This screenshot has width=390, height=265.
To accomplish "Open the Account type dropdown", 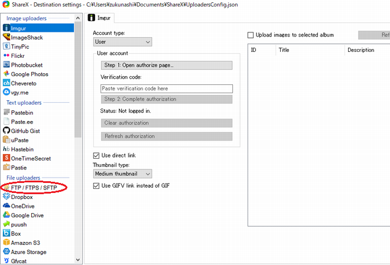I will tap(123, 42).
